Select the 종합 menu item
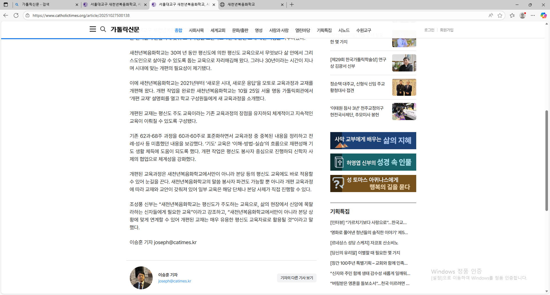550x295 pixels. tap(178, 30)
